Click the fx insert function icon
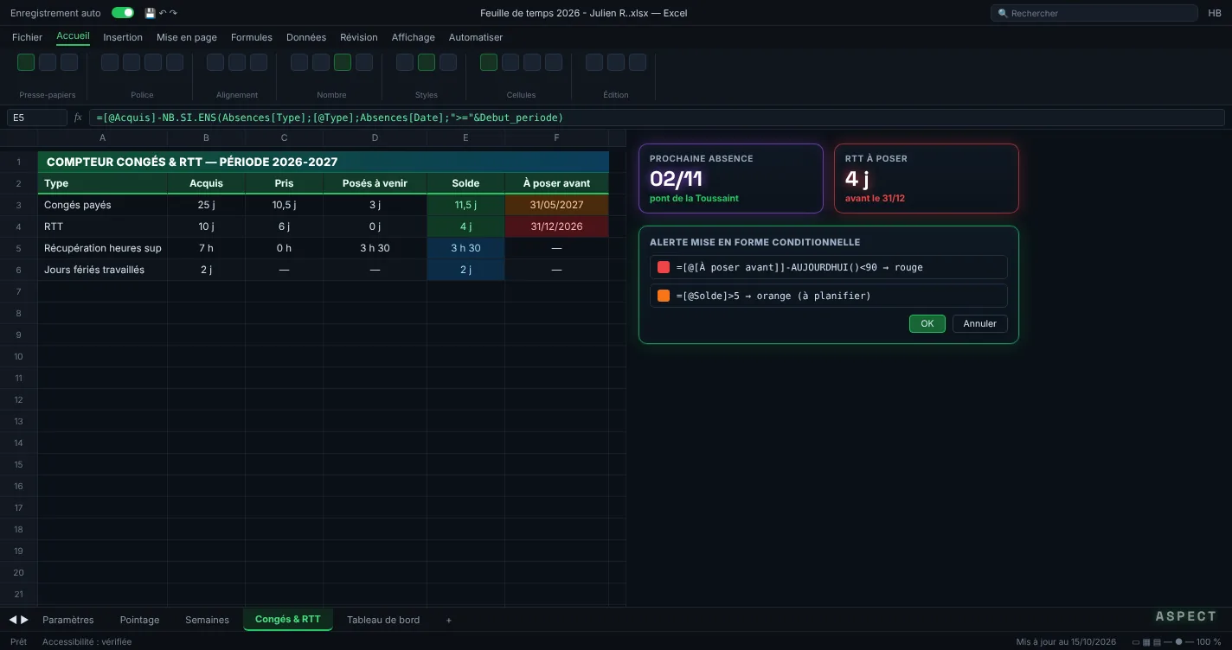Image resolution: width=1232 pixels, height=650 pixels. click(78, 118)
